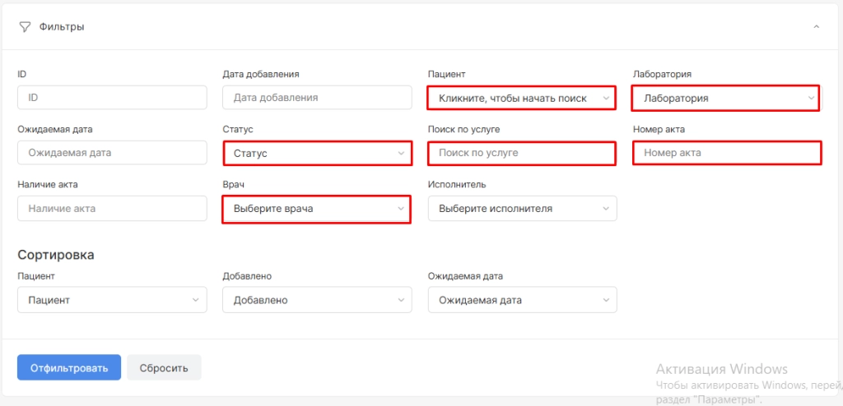This screenshot has width=843, height=406.
Task: Collapse the Фильтры panel chevron
Action: (816, 26)
